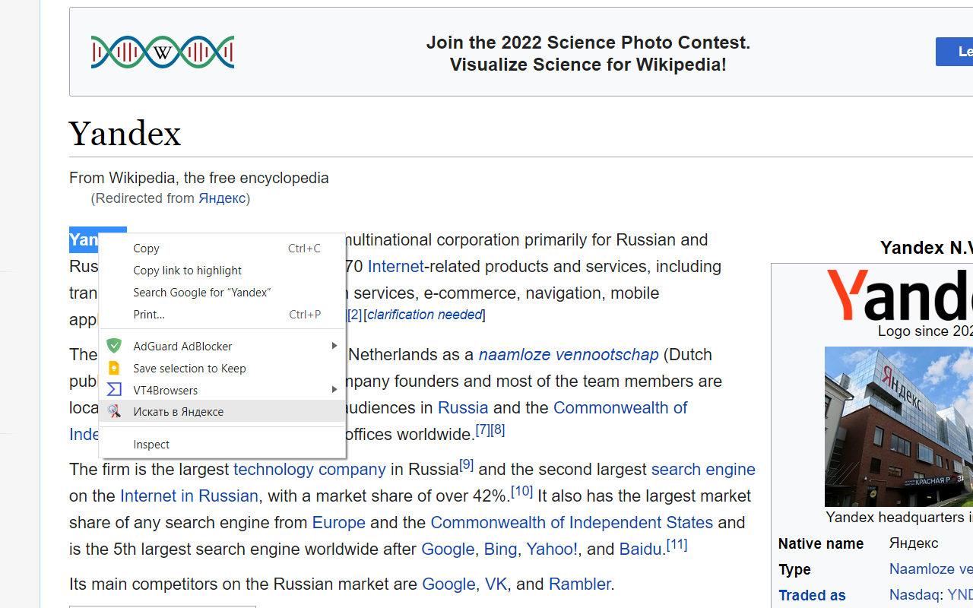Expand AdGuard AdBlocker submenu arrow
This screenshot has height=608, width=973.
click(334, 346)
